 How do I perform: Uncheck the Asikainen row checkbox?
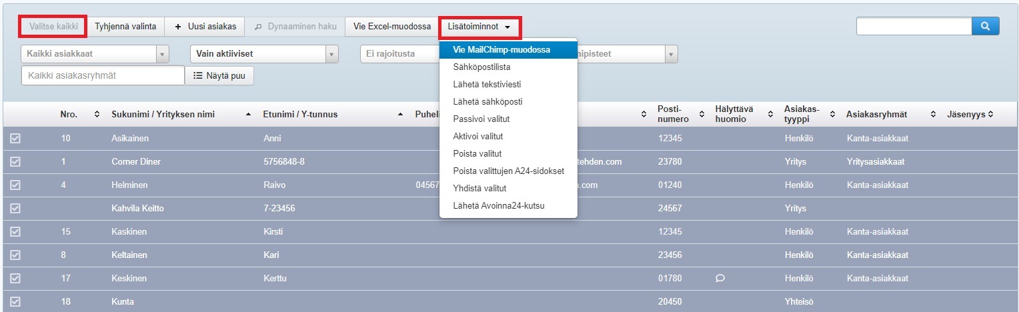tap(15, 139)
